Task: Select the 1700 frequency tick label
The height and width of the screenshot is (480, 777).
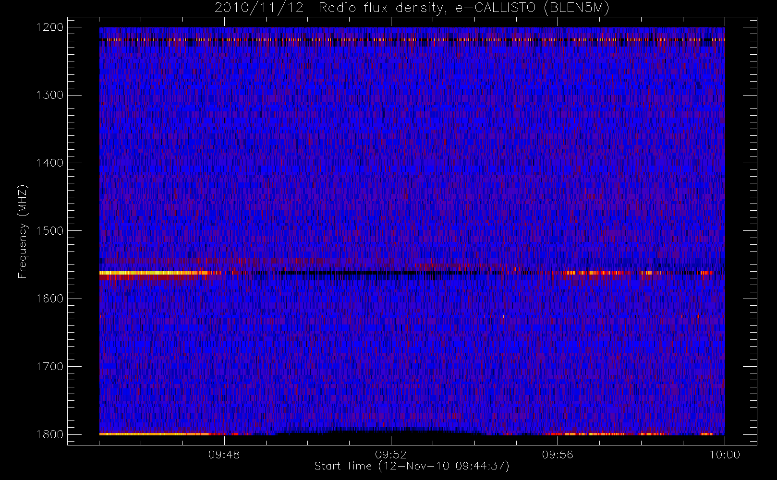Action: pos(50,367)
